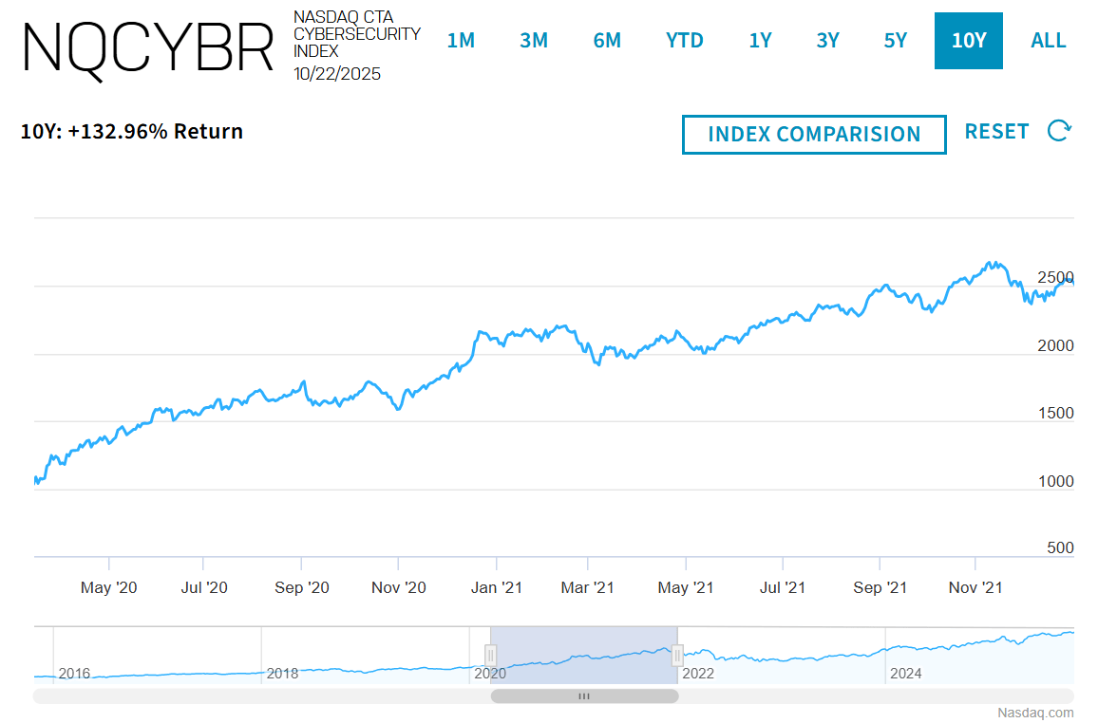Click the Nov '21 axis label
Image resolution: width=1098 pixels, height=723 pixels.
975,587
